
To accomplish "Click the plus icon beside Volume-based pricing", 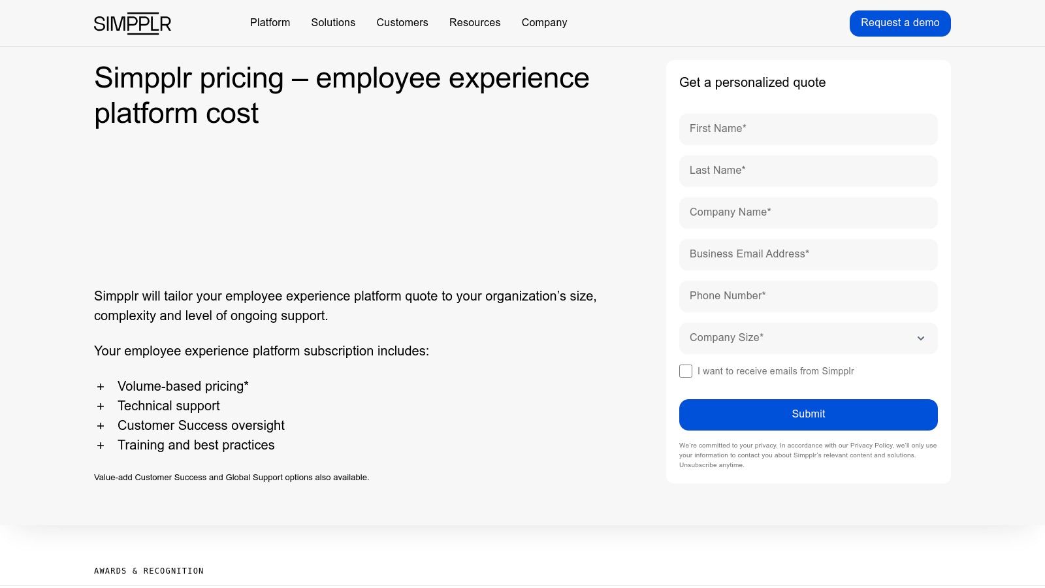I will (101, 387).
